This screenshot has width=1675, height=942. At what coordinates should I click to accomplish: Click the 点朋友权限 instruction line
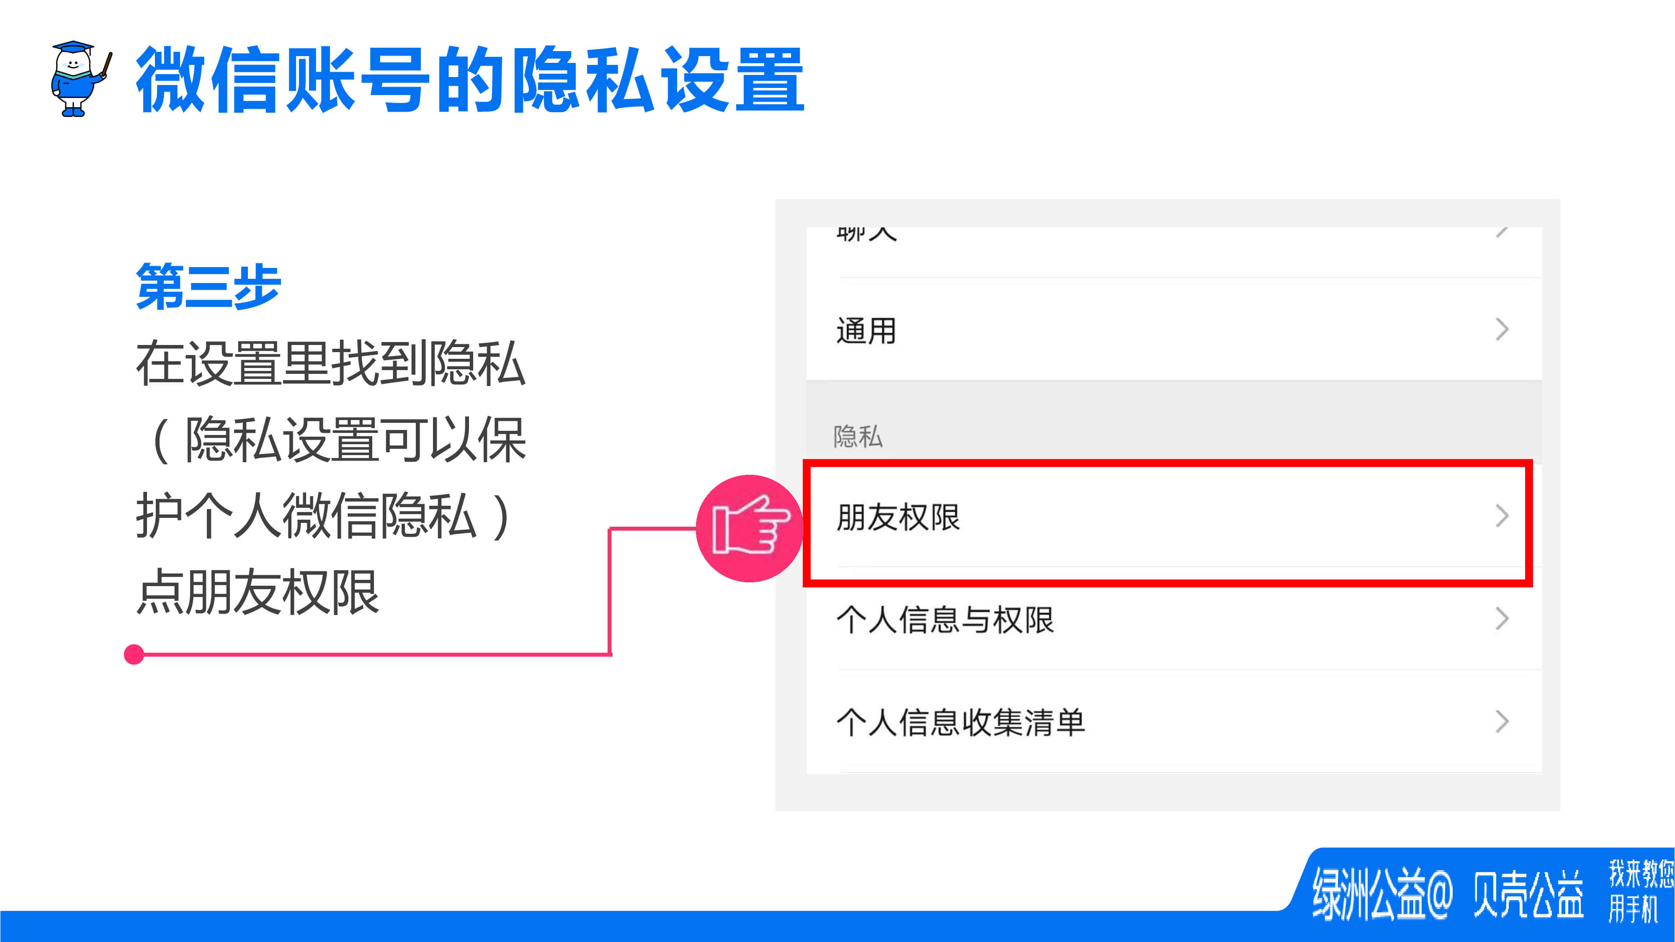[x=258, y=592]
